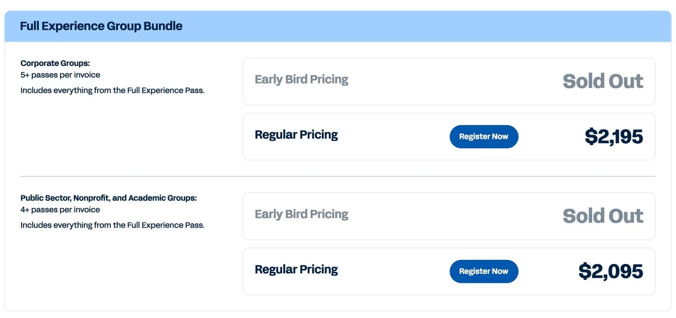
Task: Click the Sold Out label for Nonprofit groups
Action: (603, 216)
